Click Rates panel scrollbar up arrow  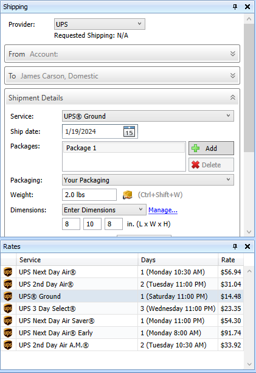pos(249,271)
